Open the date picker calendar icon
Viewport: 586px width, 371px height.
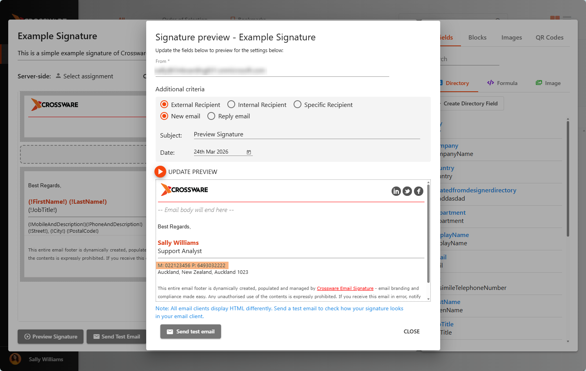coord(249,152)
